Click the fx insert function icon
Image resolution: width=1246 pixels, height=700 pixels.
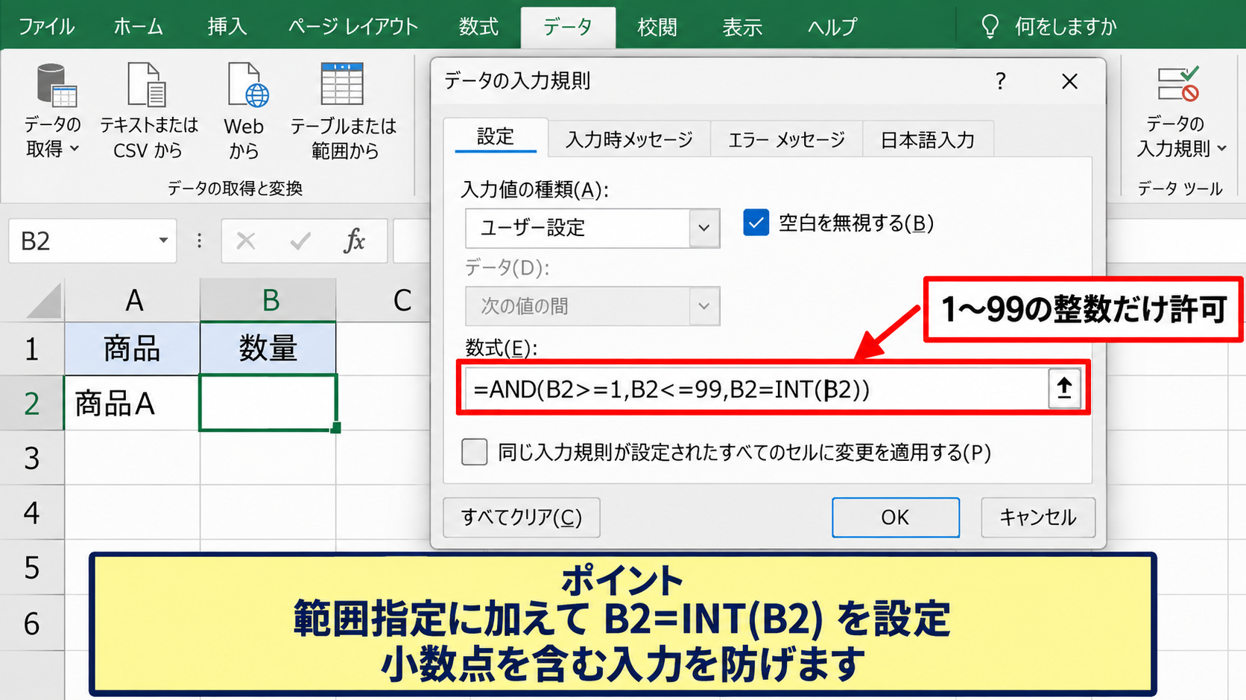[354, 241]
